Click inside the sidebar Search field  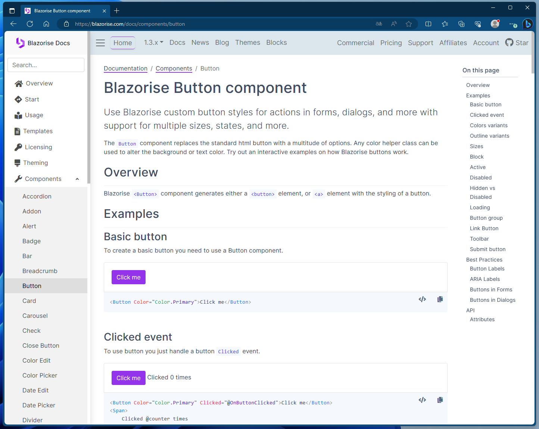[x=46, y=65]
